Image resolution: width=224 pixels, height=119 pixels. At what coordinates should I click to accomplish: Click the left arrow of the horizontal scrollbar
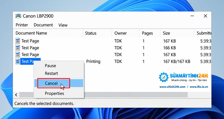pyautogui.click(x=16, y=95)
